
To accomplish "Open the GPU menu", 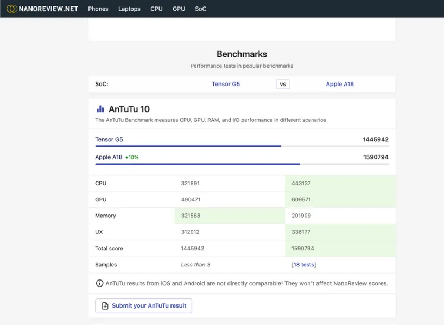I will (179, 9).
